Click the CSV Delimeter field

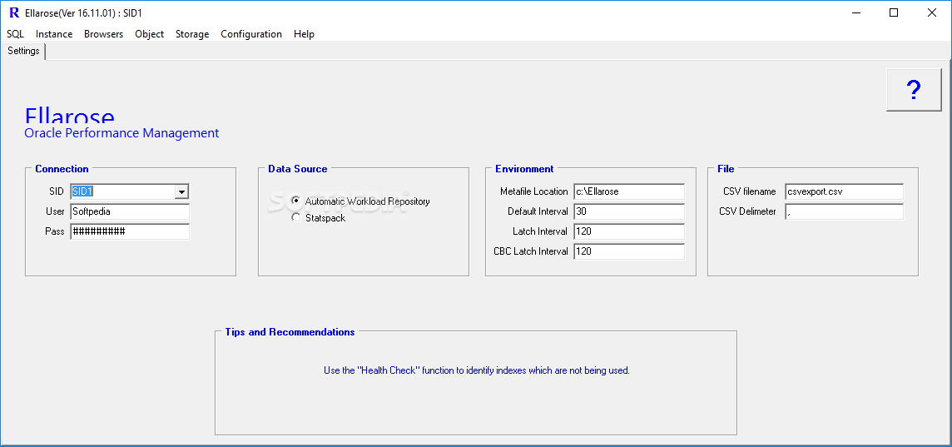tap(844, 211)
